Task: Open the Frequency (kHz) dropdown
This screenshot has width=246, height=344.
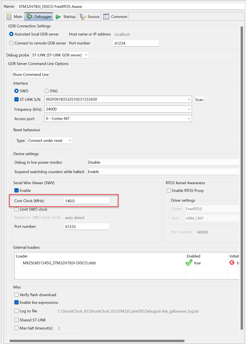Action: [118, 109]
